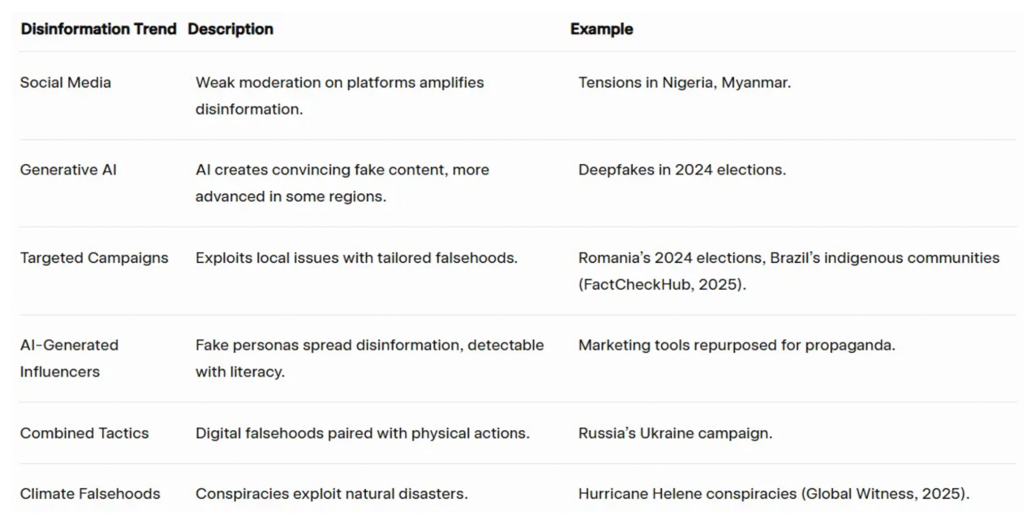Screen dimensions: 1033x523
Task: Click the "Disinformation Trend" column header
Action: click(x=98, y=29)
